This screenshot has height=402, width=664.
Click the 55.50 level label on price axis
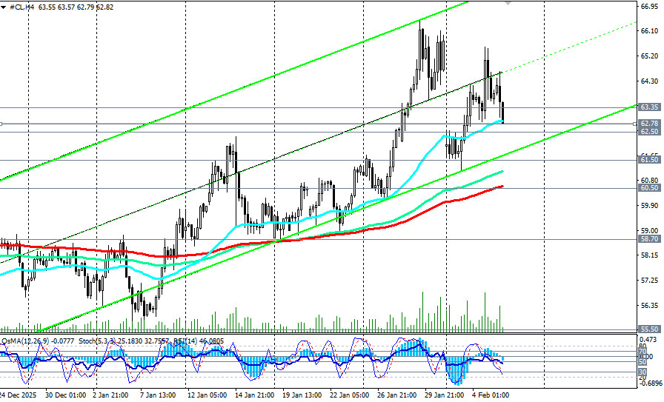(650, 329)
